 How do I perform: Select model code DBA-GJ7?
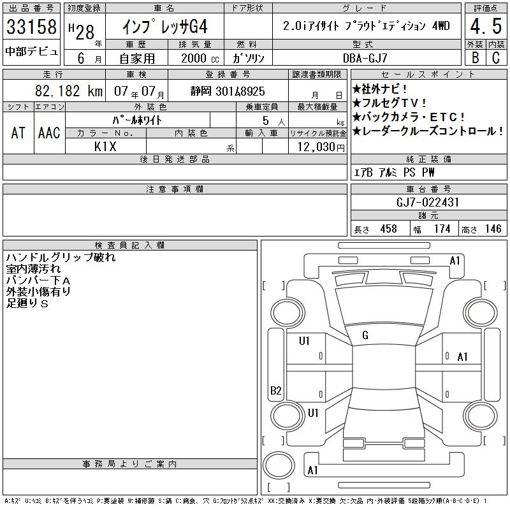[x=365, y=58]
